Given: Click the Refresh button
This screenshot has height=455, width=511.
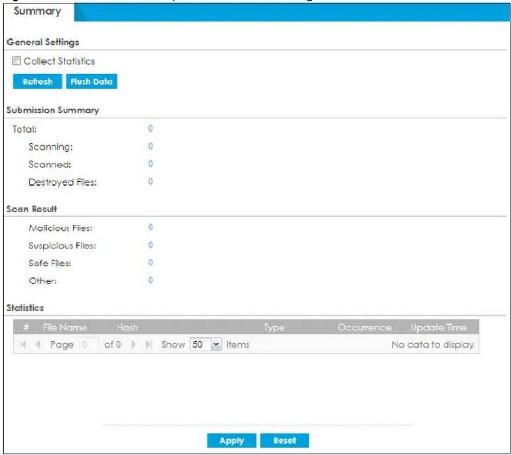Looking at the screenshot, I should [x=37, y=81].
